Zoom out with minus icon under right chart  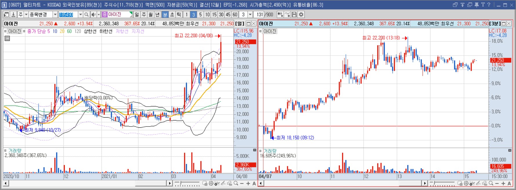coord(497,183)
